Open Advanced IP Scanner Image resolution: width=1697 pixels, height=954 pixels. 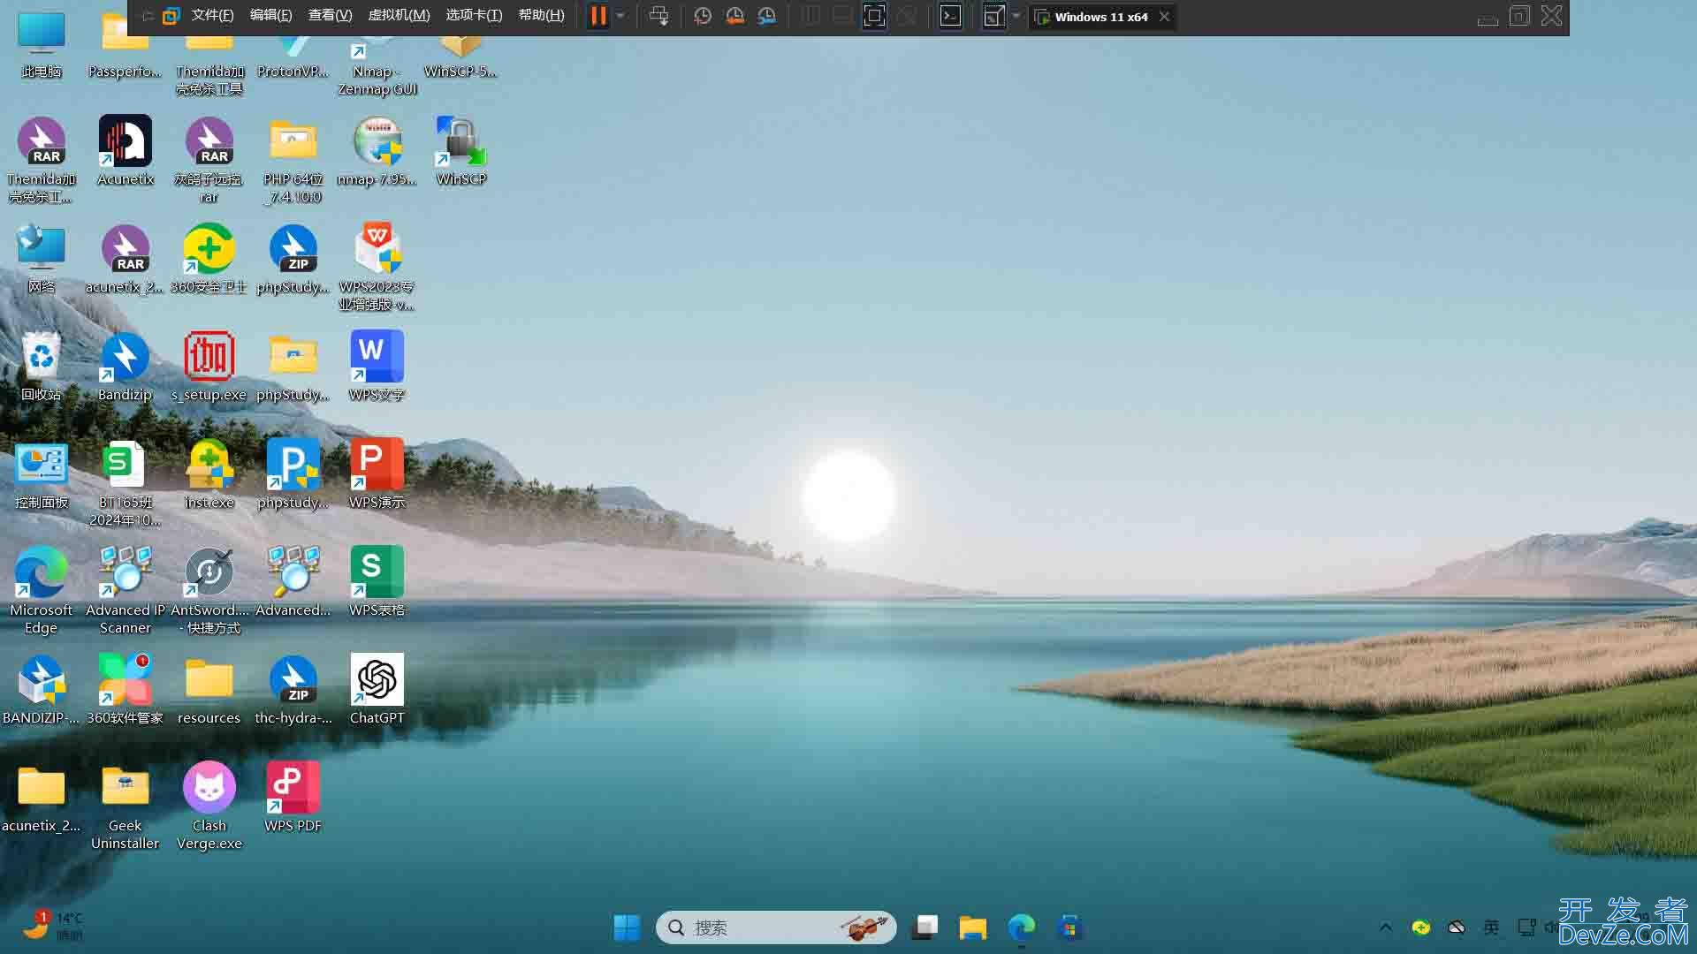(125, 571)
